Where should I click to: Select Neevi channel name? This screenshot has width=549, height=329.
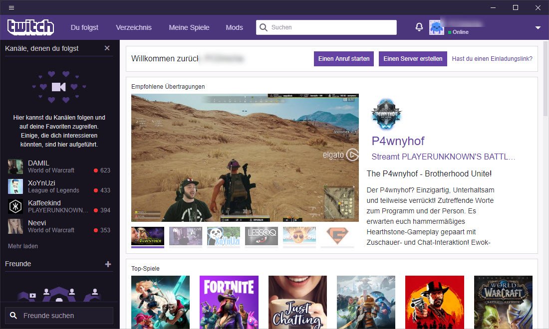[x=37, y=223]
